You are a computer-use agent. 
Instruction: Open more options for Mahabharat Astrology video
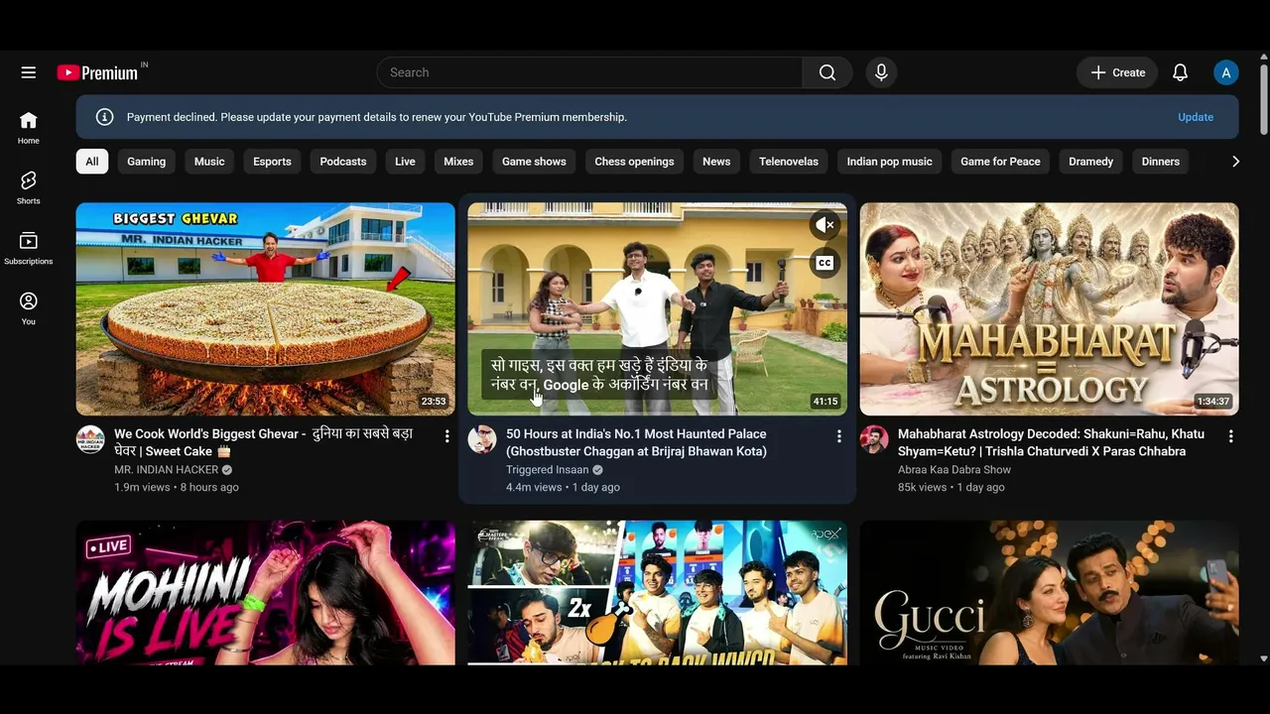(x=1231, y=436)
